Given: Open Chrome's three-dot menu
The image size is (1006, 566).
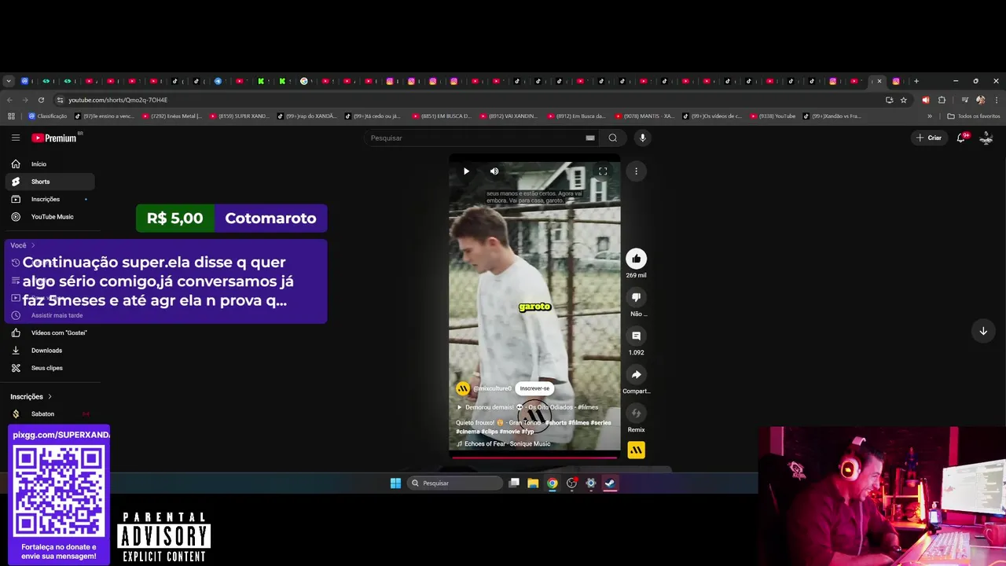Looking at the screenshot, I should 996,100.
